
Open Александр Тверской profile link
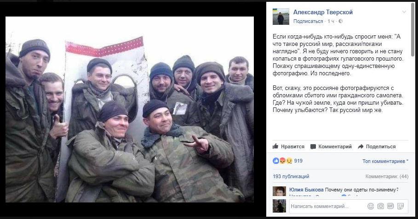pyautogui.click(x=323, y=12)
